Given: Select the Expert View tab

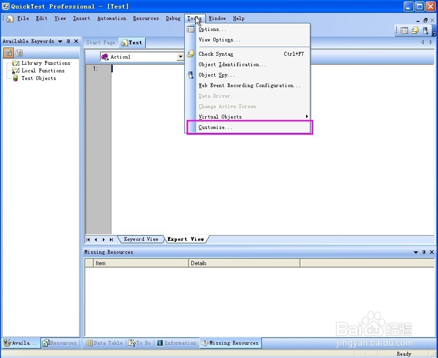Looking at the screenshot, I should coord(186,239).
